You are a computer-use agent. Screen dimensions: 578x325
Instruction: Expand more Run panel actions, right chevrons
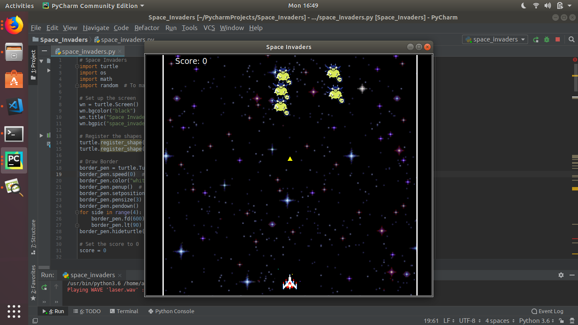[56, 302]
